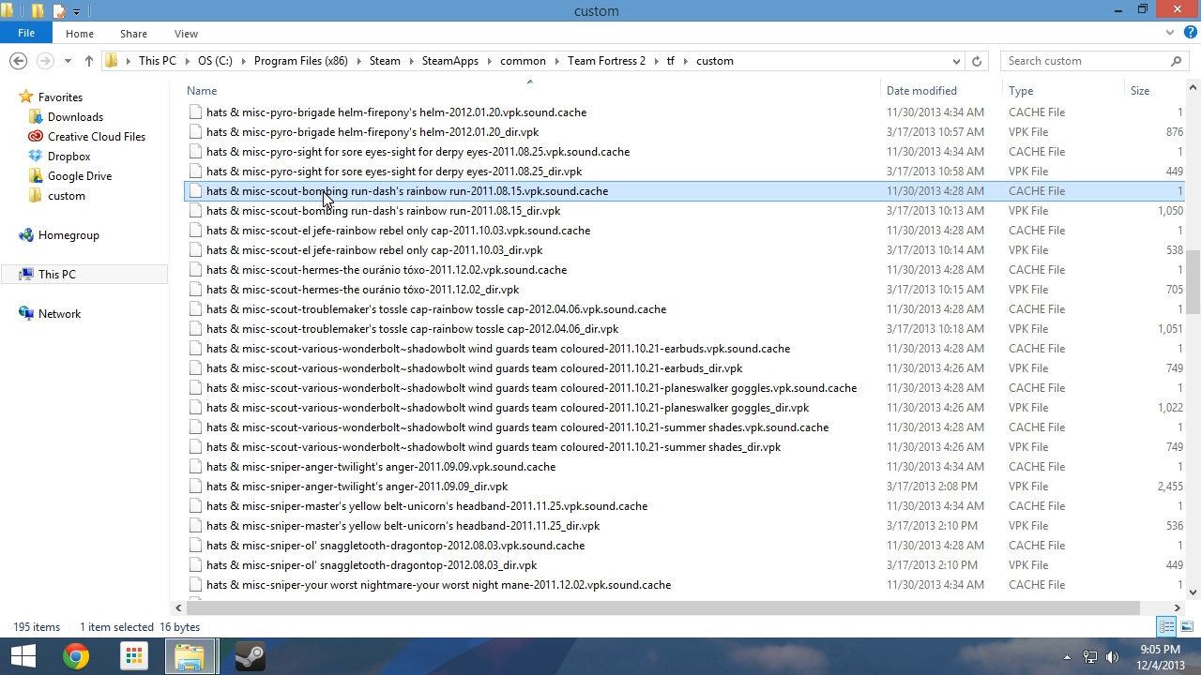The height and width of the screenshot is (675, 1201).
Task: Open Dropbox in navigation pane
Action: [68, 157]
